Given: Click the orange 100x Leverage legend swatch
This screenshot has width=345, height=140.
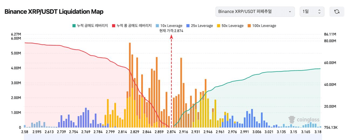Looking at the screenshot, I should click(249, 26).
